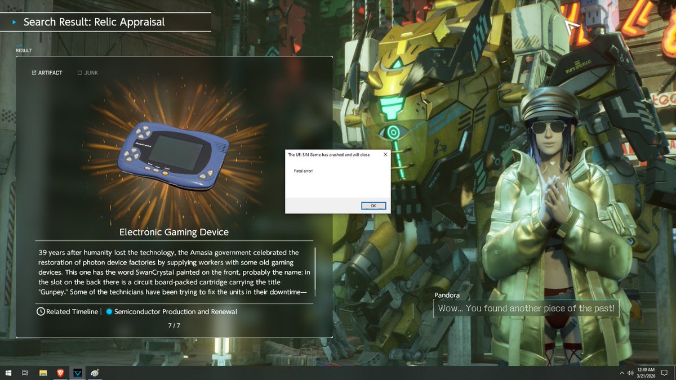Open the Windows Start menu

pyautogui.click(x=8, y=373)
